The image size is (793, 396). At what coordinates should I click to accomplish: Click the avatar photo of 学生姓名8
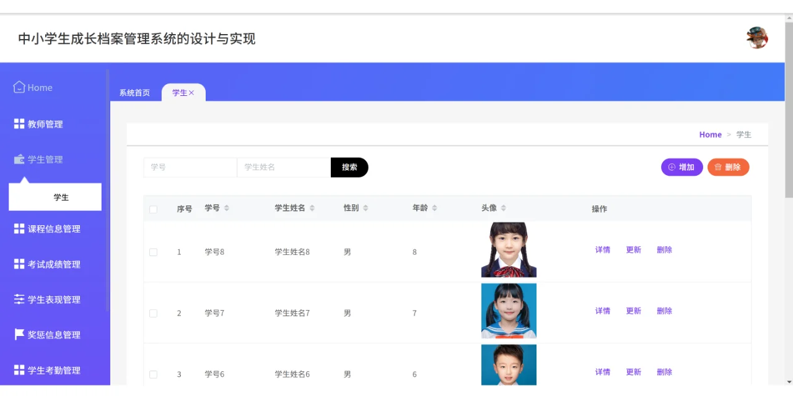click(x=509, y=249)
